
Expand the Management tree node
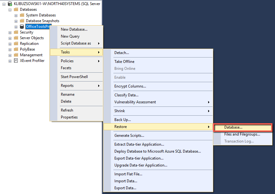tap(10, 55)
